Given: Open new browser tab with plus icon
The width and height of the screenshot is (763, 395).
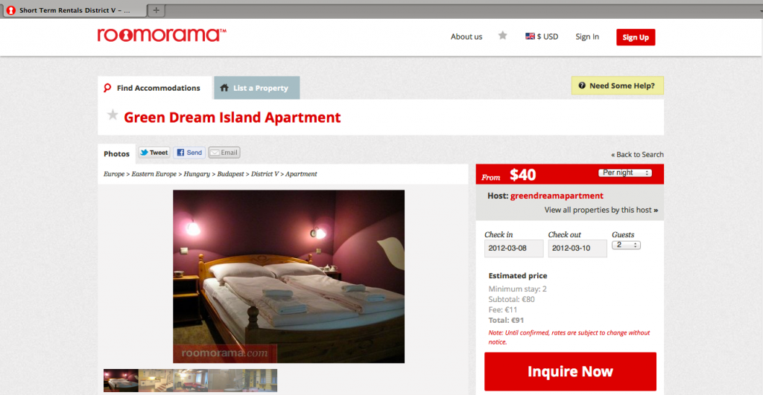Looking at the screenshot, I should click(x=156, y=10).
